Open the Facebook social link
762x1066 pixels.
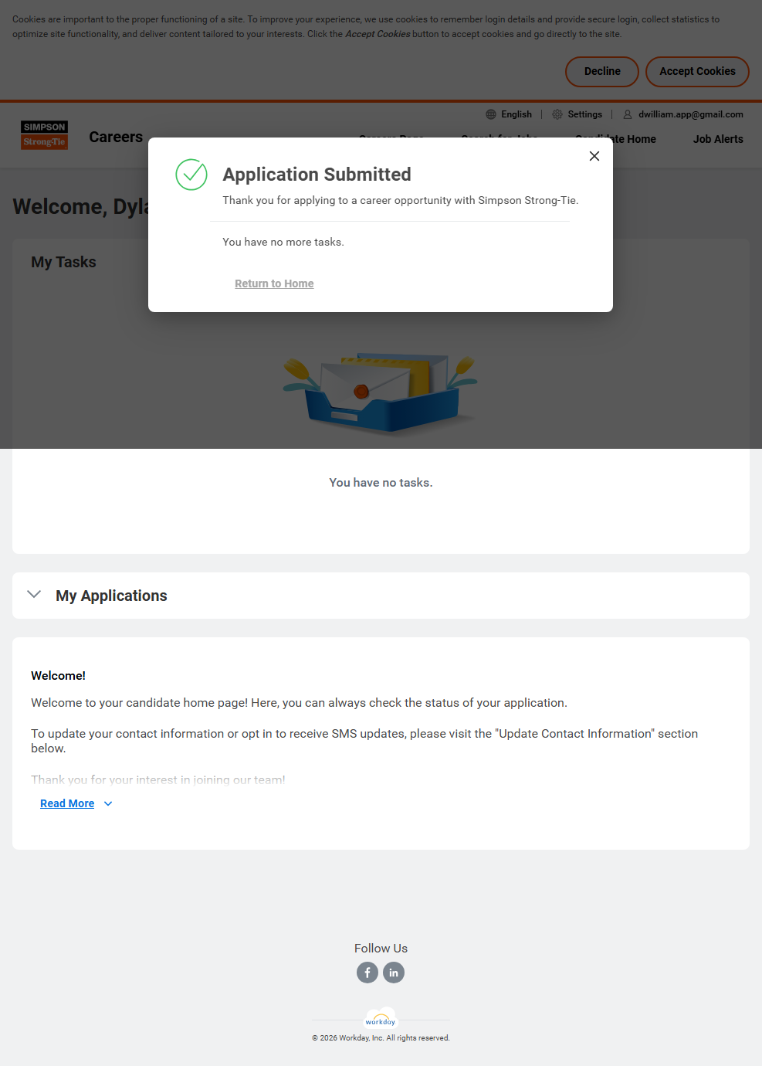click(x=367, y=973)
